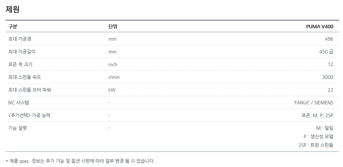Select the 표준, M, P, 2SP value
The width and height of the screenshot is (343, 167).
(317, 115)
